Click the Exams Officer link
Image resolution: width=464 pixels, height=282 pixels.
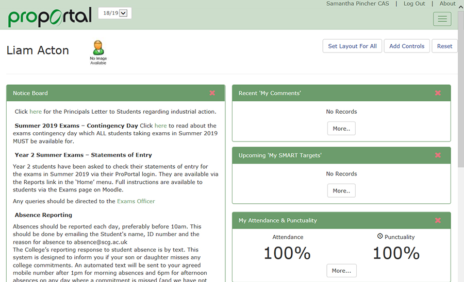[x=136, y=201]
